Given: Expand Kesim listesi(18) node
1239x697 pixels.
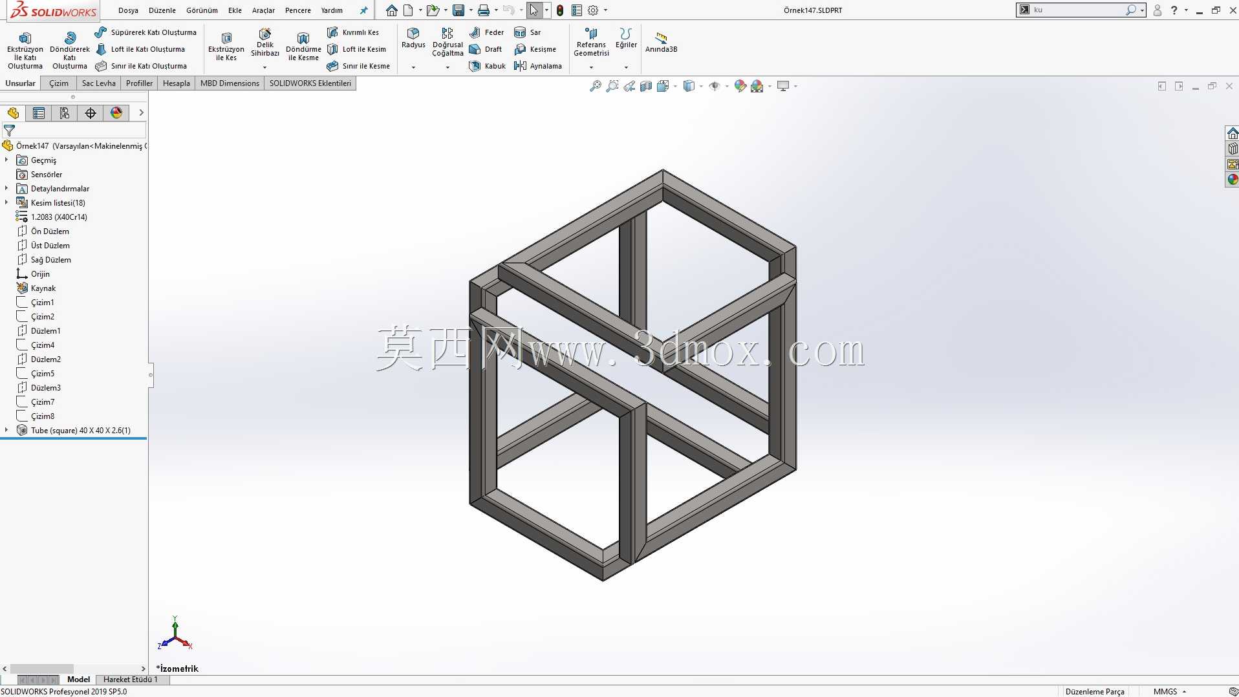Looking at the screenshot, I should point(6,202).
